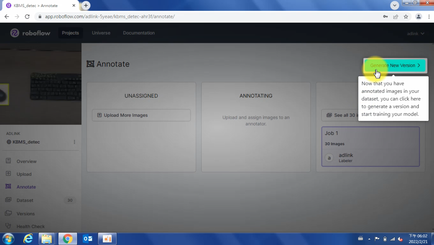Screen dimensions: 434x245
Task: Reload the page using refresh icon
Action: pos(27,17)
